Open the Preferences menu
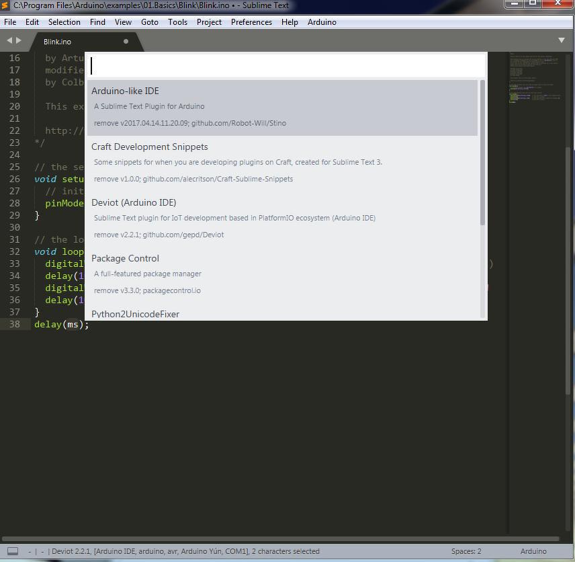The width and height of the screenshot is (575, 562). tap(251, 22)
